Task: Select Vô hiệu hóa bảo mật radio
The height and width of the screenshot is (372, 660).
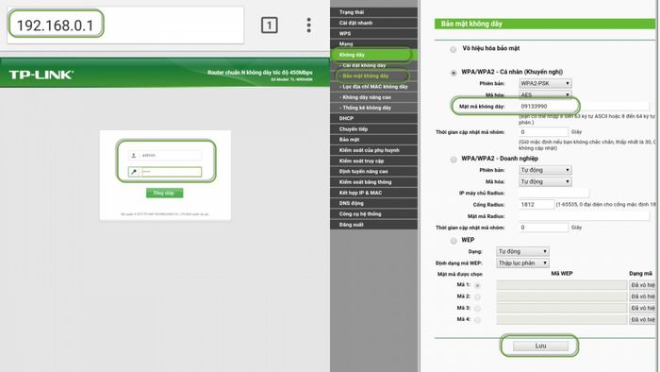Action: [454, 49]
